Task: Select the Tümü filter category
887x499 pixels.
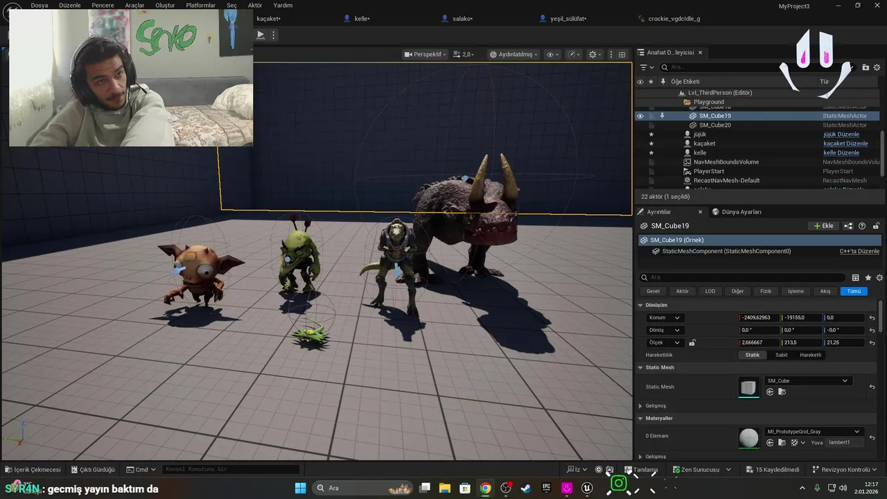Action: point(854,291)
